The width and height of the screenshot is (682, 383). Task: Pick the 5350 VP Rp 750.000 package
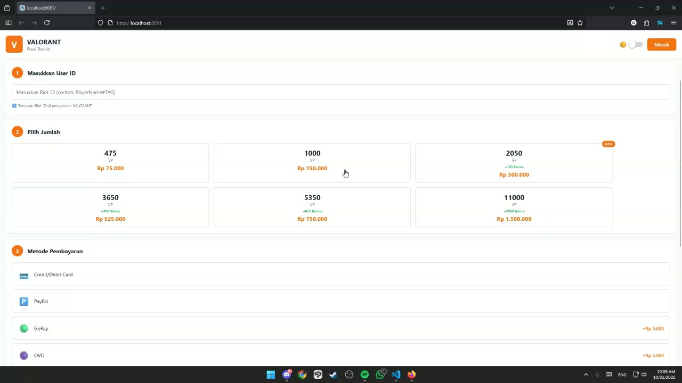tap(312, 207)
